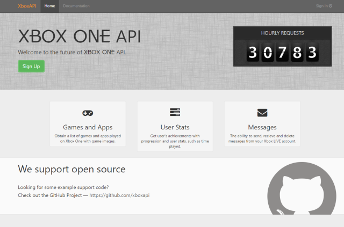This screenshot has height=227, width=344.
Task: Click the We support open source heading
Action: [71, 169]
